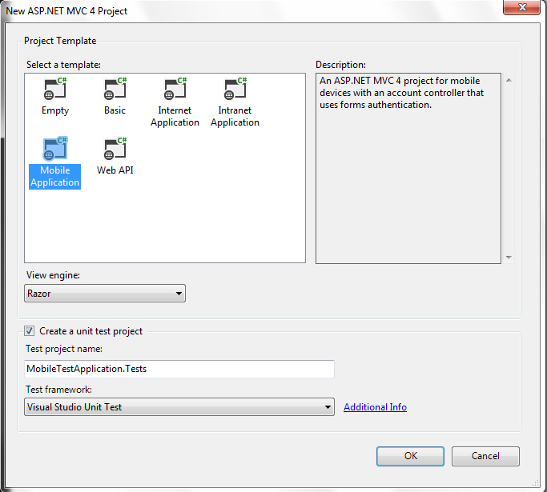Pick the Intranet Application template icon

tap(235, 90)
